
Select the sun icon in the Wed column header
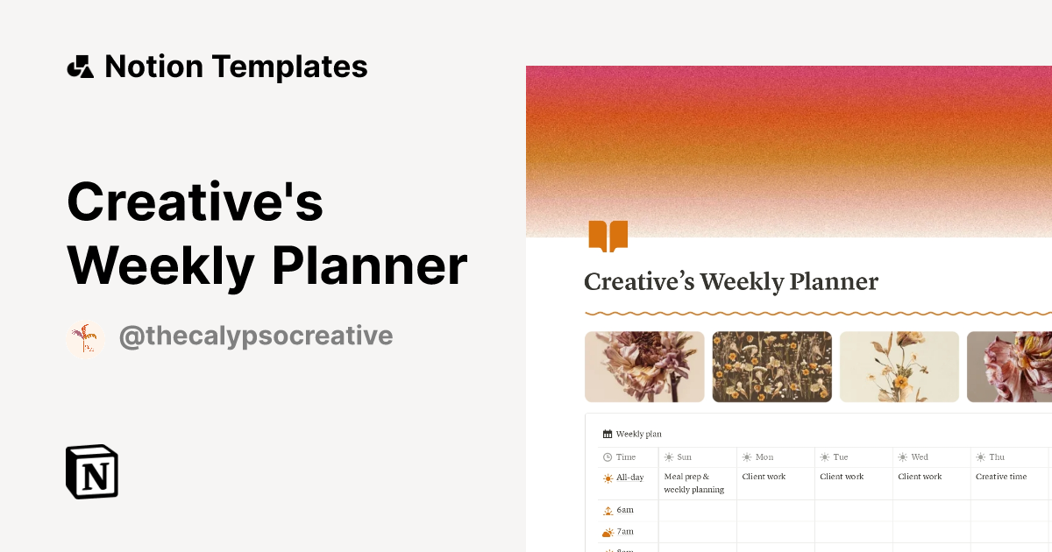[x=902, y=456]
